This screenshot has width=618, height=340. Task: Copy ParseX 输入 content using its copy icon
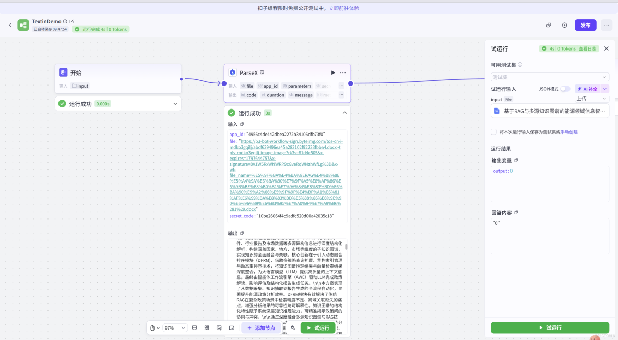click(242, 124)
